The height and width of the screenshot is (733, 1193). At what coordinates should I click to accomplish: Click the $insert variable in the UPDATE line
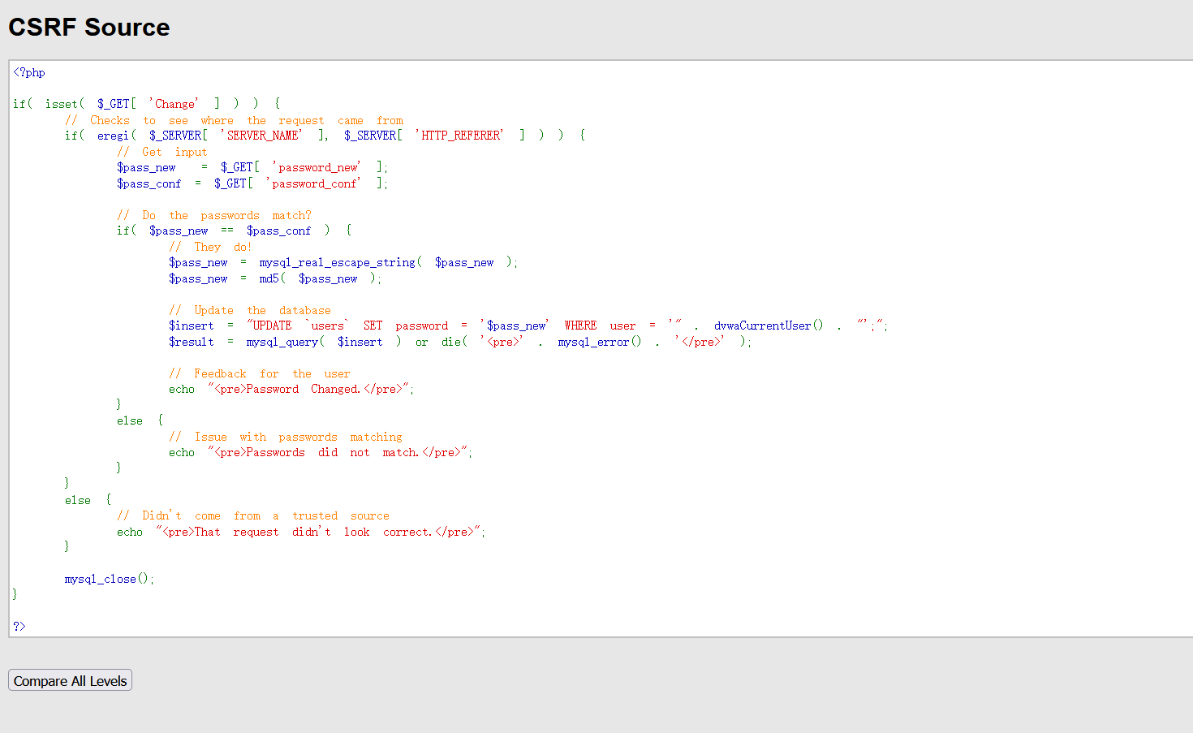pyautogui.click(x=192, y=326)
